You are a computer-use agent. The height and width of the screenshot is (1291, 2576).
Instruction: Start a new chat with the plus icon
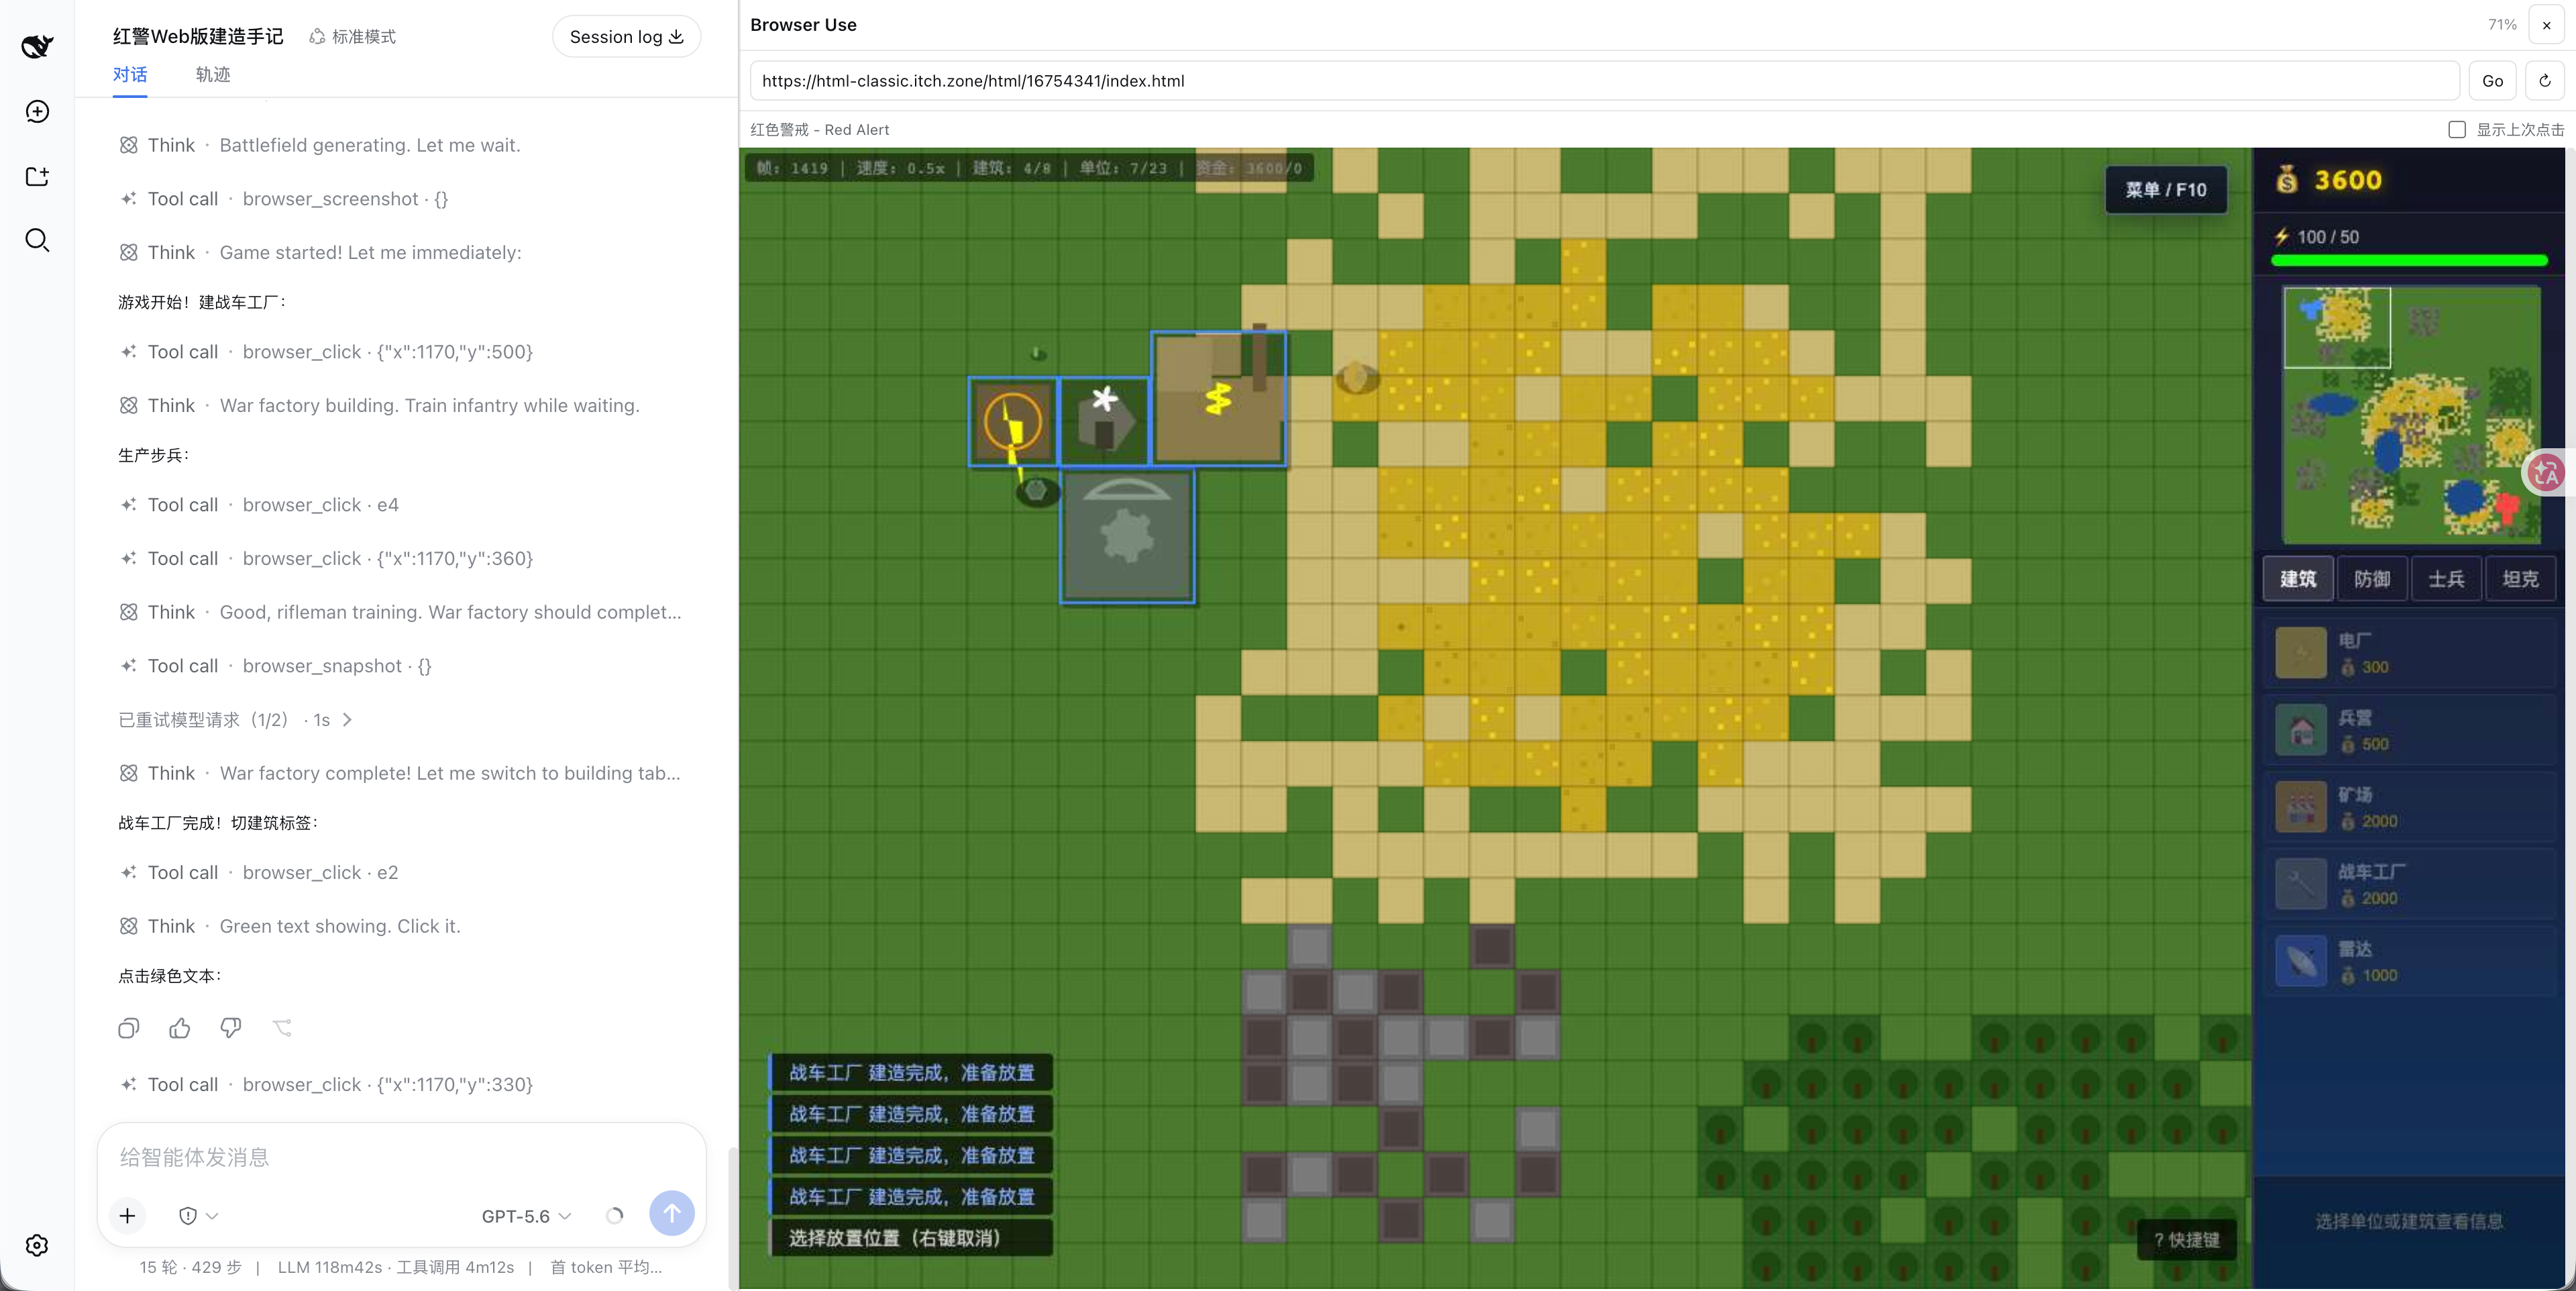37,111
